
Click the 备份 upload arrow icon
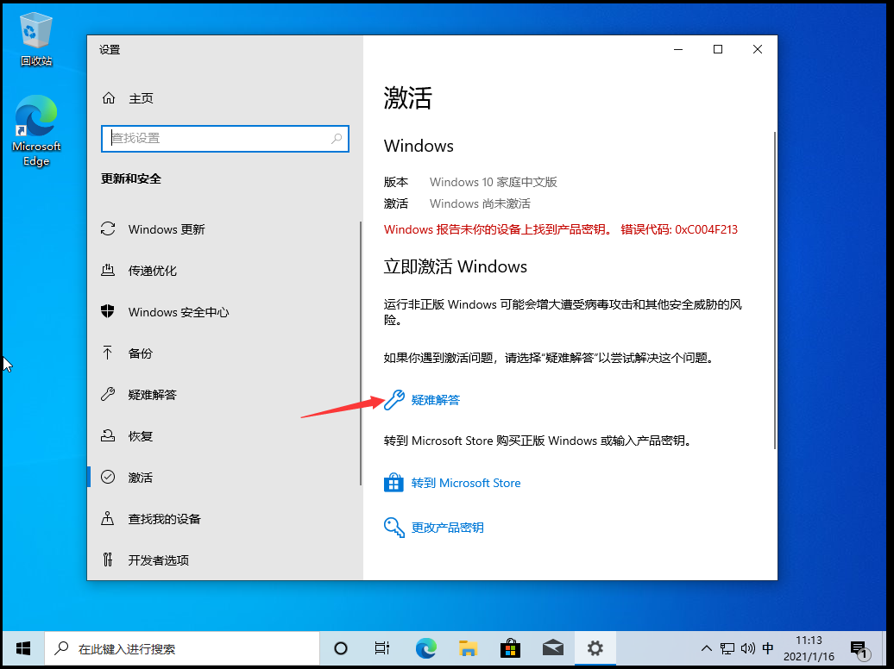coord(107,353)
